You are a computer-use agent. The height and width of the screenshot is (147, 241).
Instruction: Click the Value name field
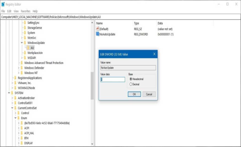point(128,68)
